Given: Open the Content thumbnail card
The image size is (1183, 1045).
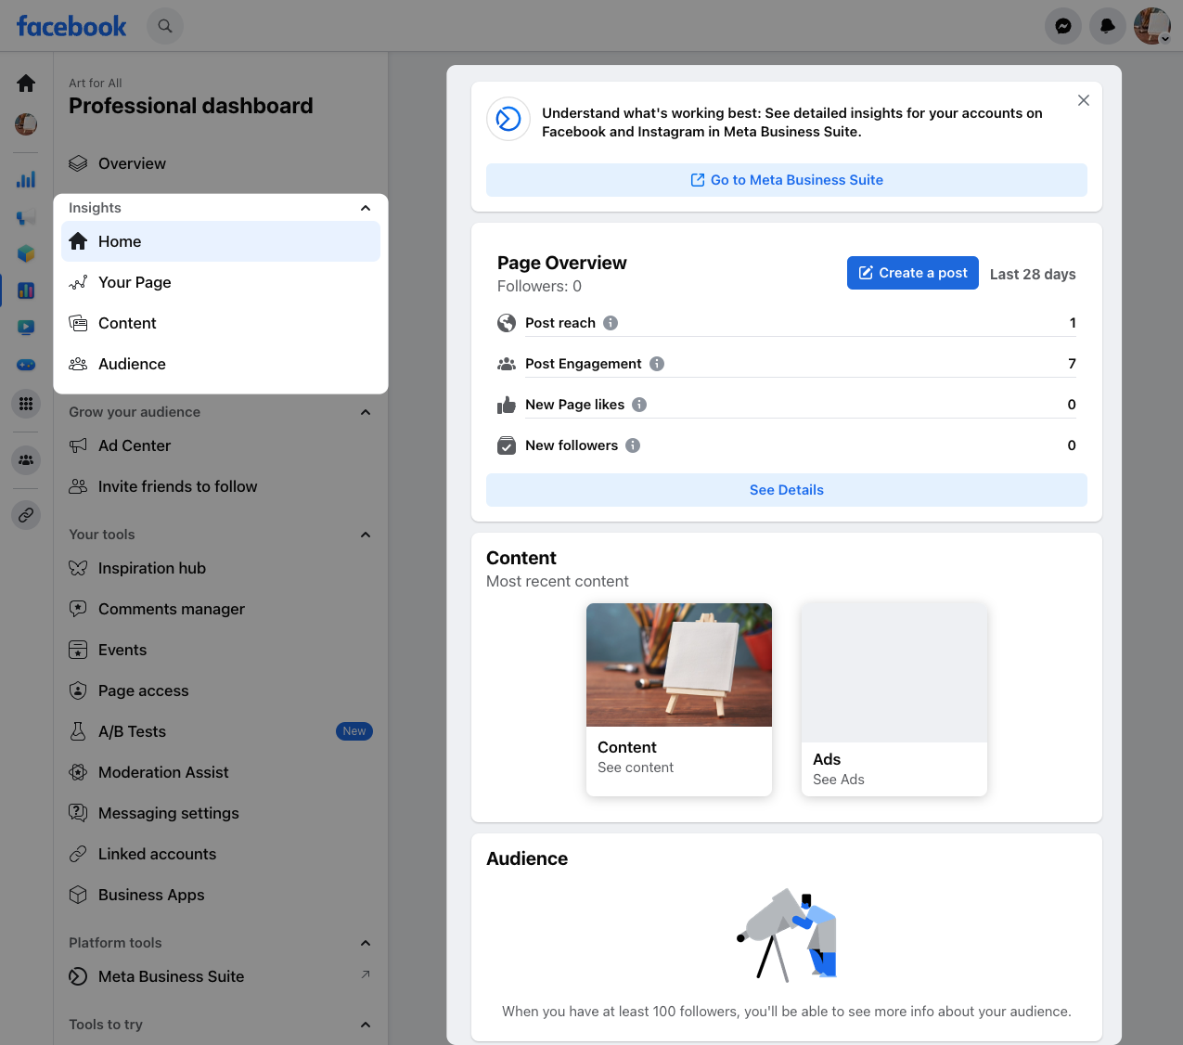Looking at the screenshot, I should [x=678, y=698].
